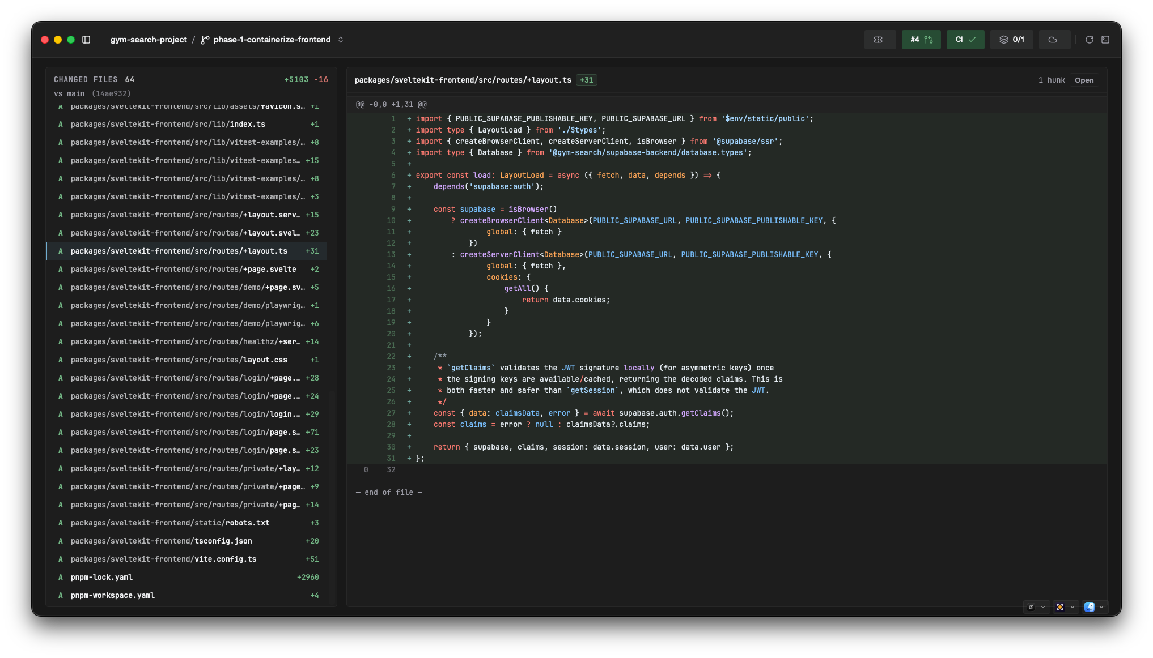The image size is (1153, 658).
Task: Open the CI status button
Action: [x=965, y=40]
